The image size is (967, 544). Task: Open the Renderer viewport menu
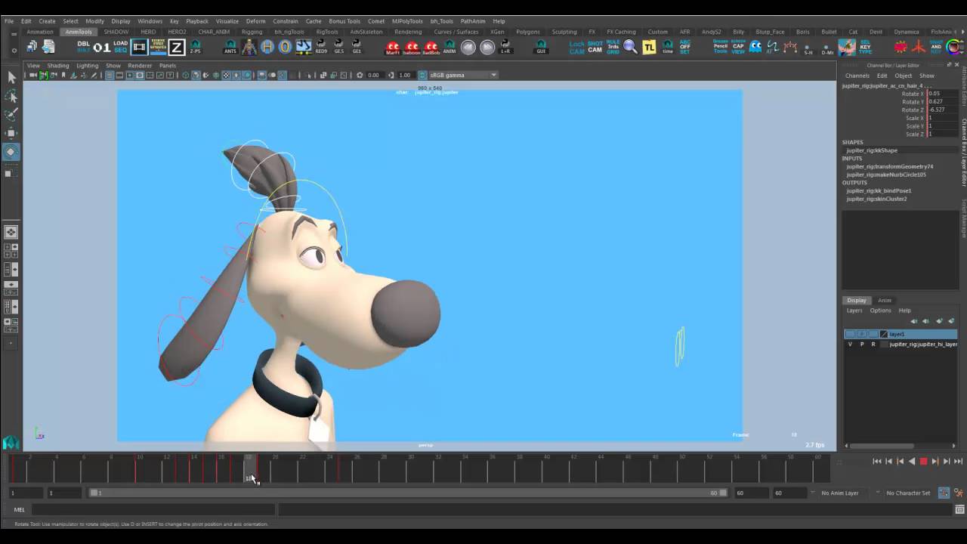(140, 66)
